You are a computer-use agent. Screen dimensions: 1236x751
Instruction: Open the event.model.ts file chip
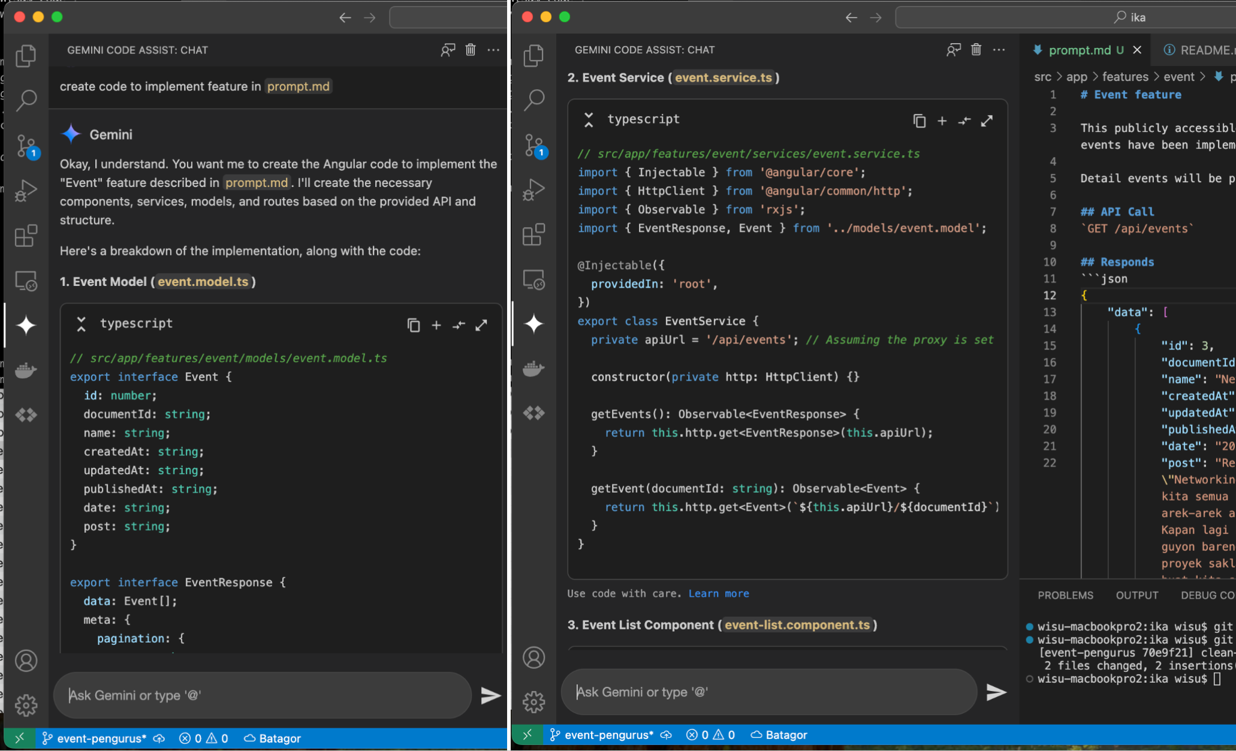point(203,282)
